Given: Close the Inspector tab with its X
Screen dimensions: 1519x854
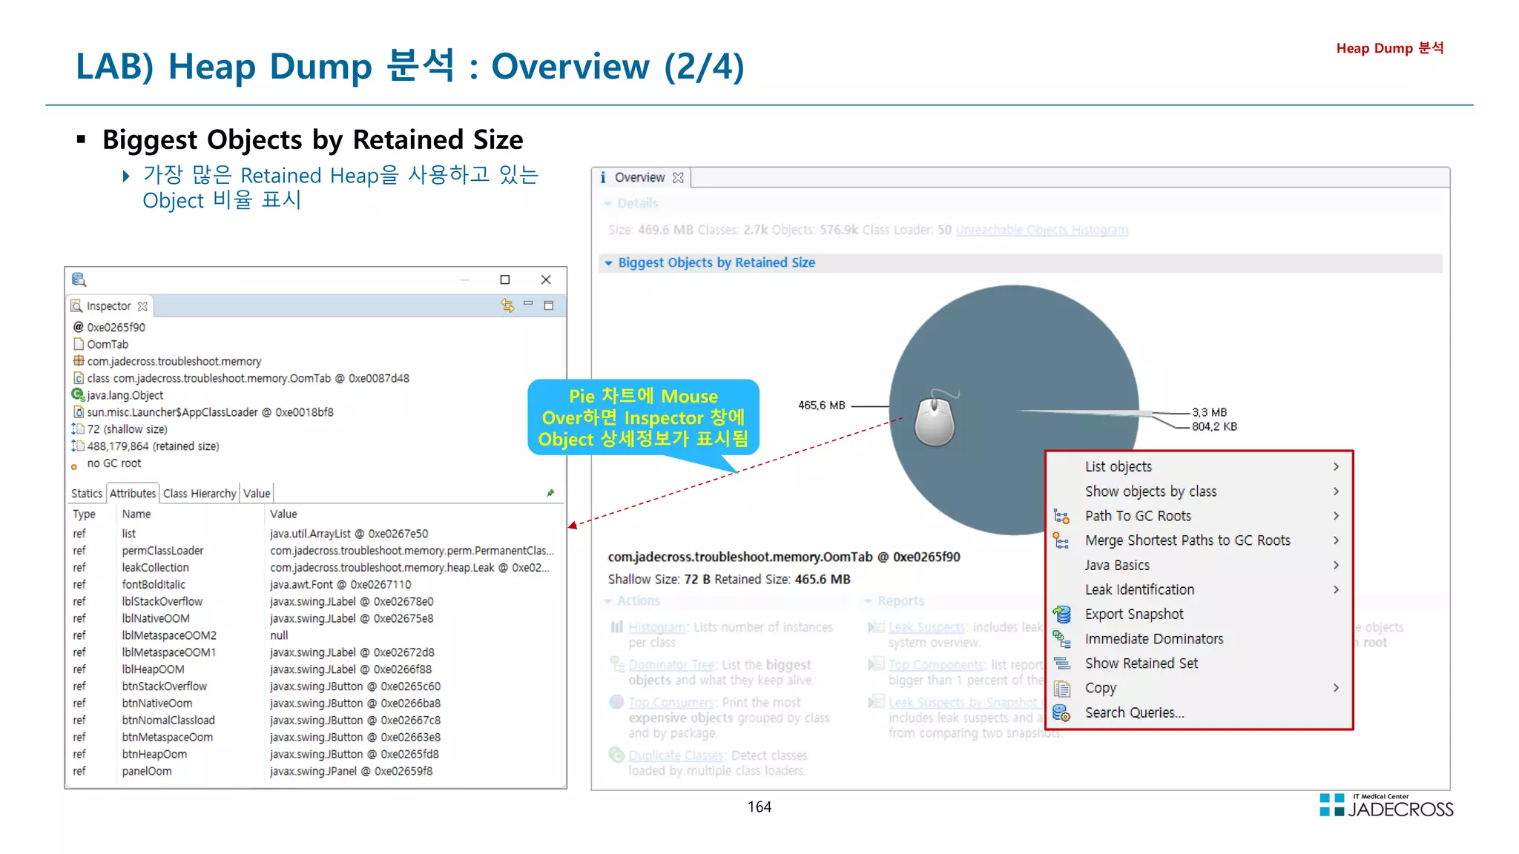Looking at the screenshot, I should (x=142, y=306).
